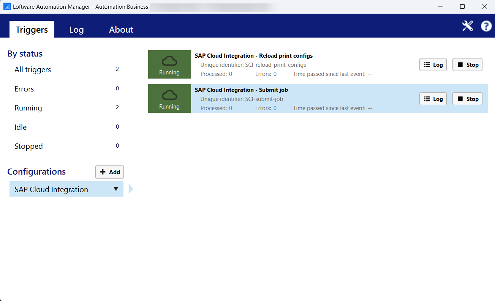Select the Stopped status filter
This screenshot has width=495, height=301.
point(28,146)
